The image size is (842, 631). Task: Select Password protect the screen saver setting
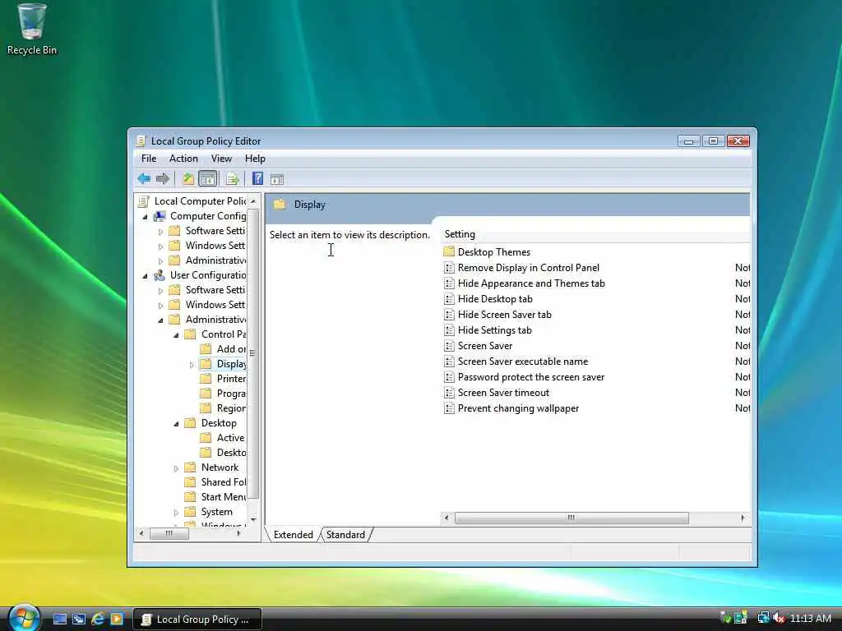(x=530, y=376)
